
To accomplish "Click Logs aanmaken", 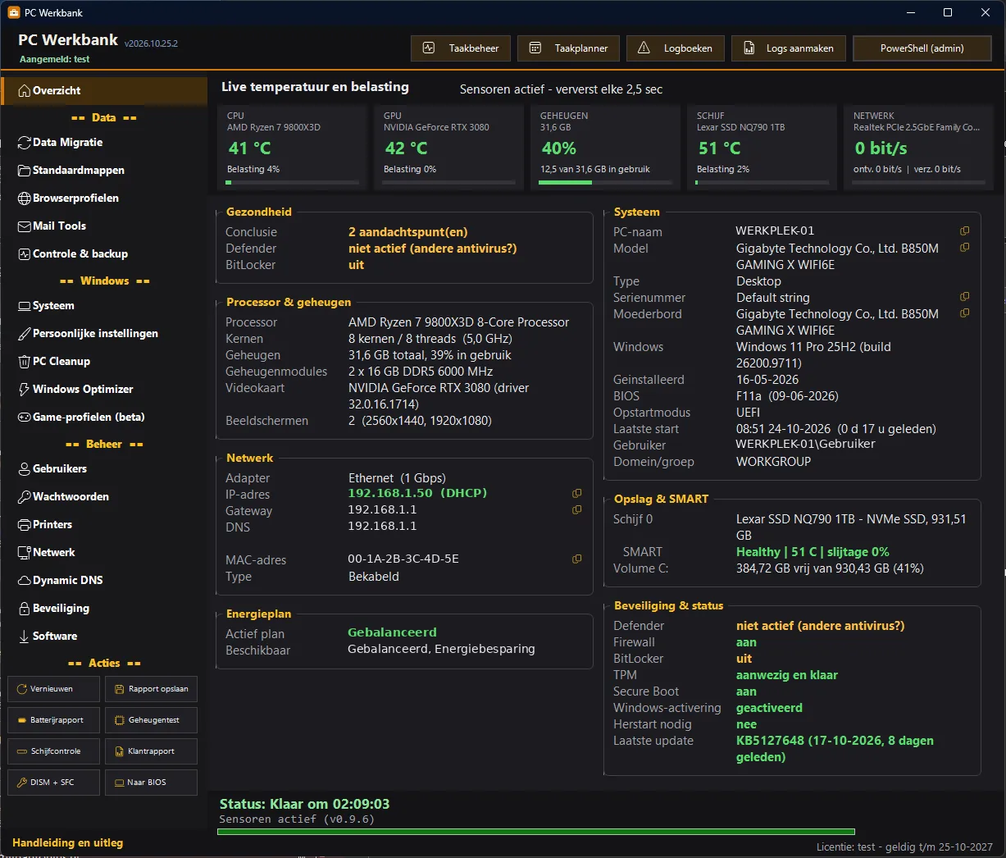I will [x=789, y=48].
